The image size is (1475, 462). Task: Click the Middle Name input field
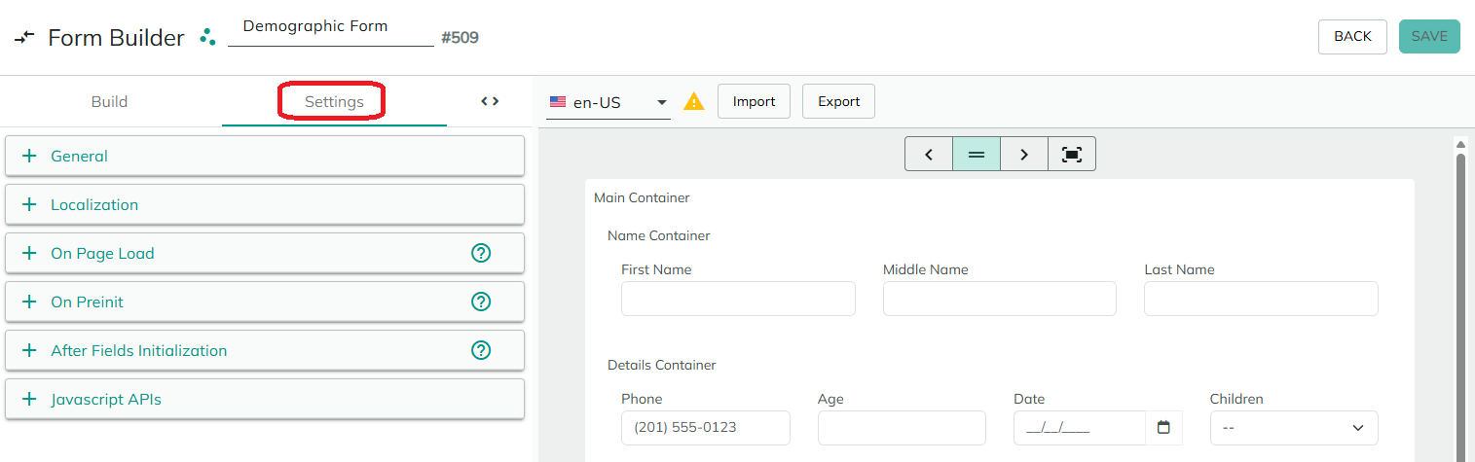[1000, 299]
